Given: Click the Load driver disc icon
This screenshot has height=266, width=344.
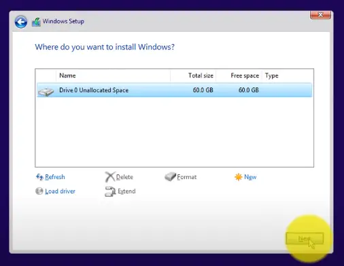Looking at the screenshot, I should [39, 191].
